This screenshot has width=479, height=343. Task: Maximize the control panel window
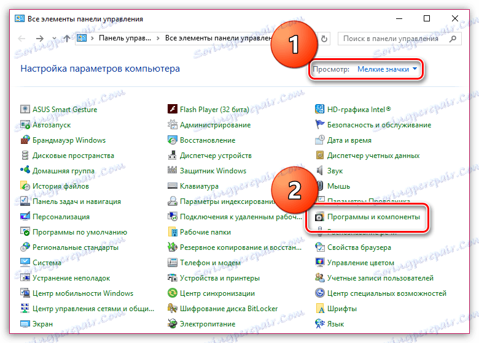[x=427, y=18]
